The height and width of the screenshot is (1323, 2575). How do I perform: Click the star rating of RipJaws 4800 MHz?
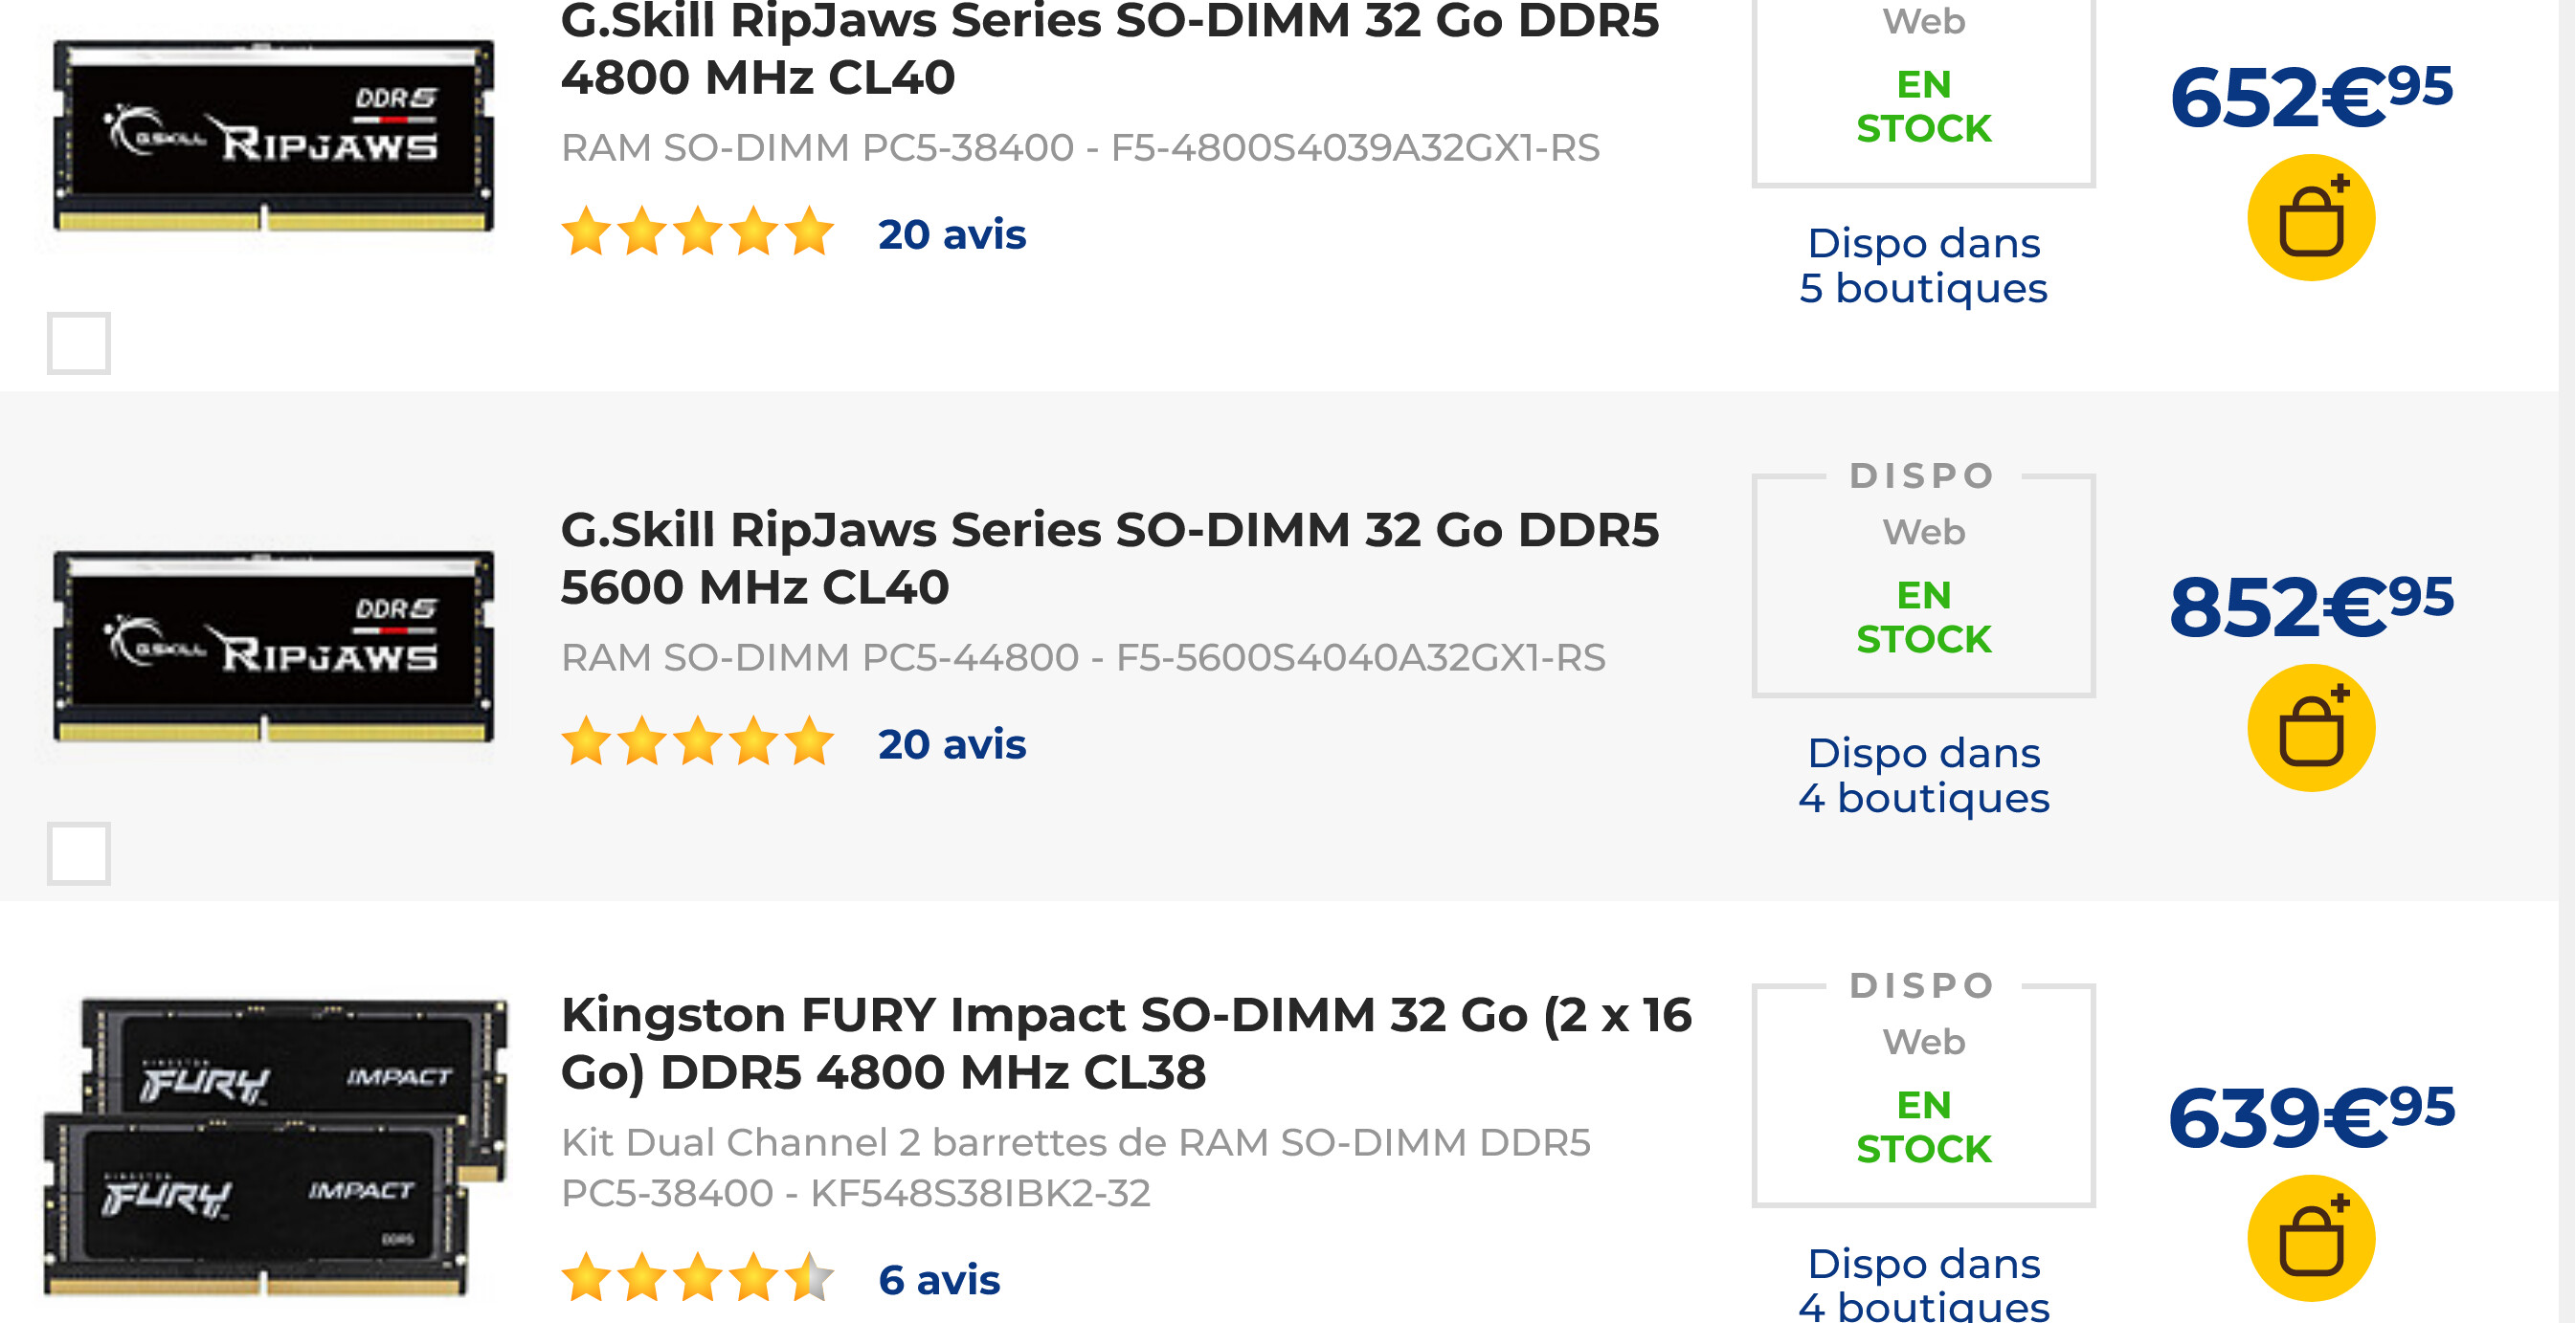coord(697,233)
